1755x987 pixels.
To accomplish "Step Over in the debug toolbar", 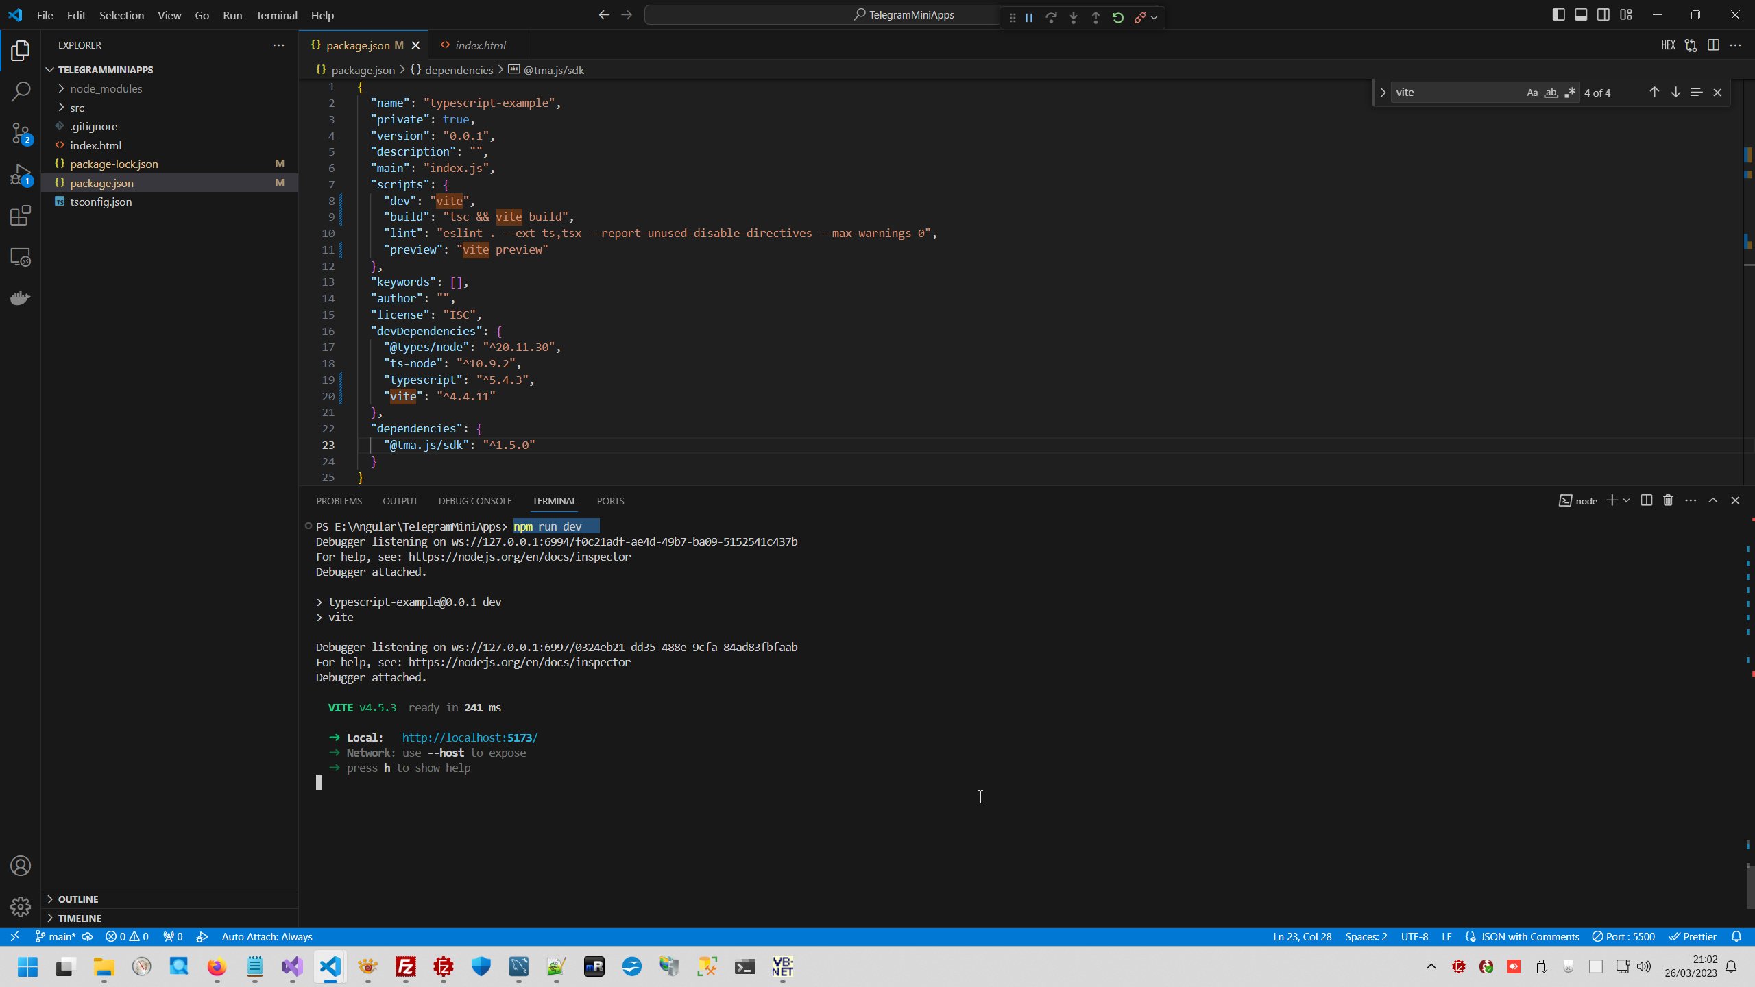I will [x=1052, y=17].
